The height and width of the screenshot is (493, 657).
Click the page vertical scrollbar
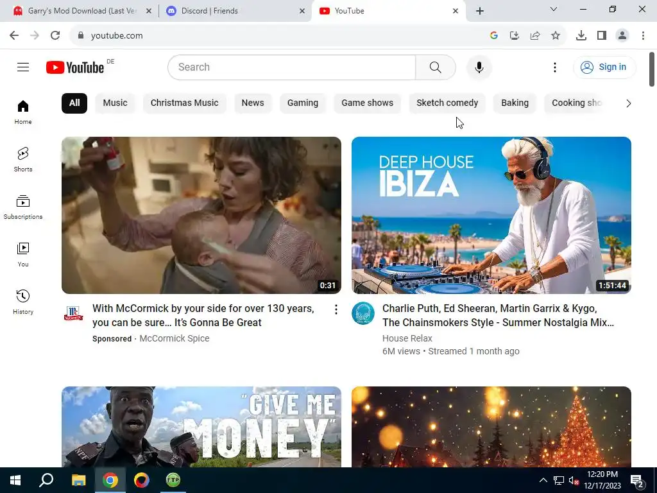652,69
